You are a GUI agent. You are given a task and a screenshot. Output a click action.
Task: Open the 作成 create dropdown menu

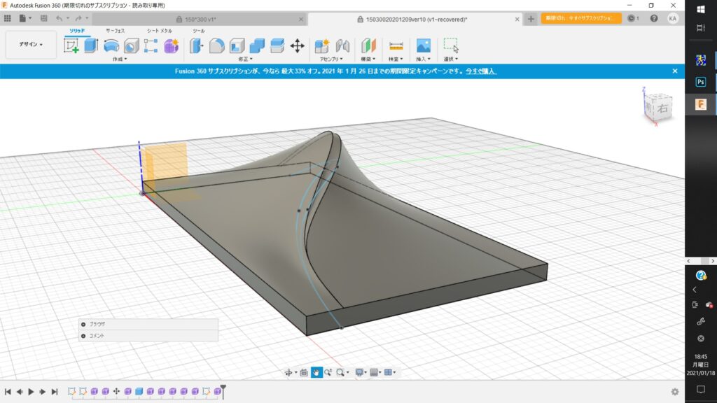coord(119,59)
